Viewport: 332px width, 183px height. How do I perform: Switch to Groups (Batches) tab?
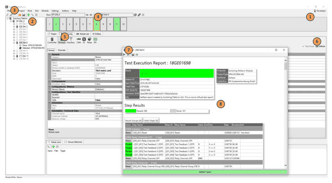click(x=73, y=142)
